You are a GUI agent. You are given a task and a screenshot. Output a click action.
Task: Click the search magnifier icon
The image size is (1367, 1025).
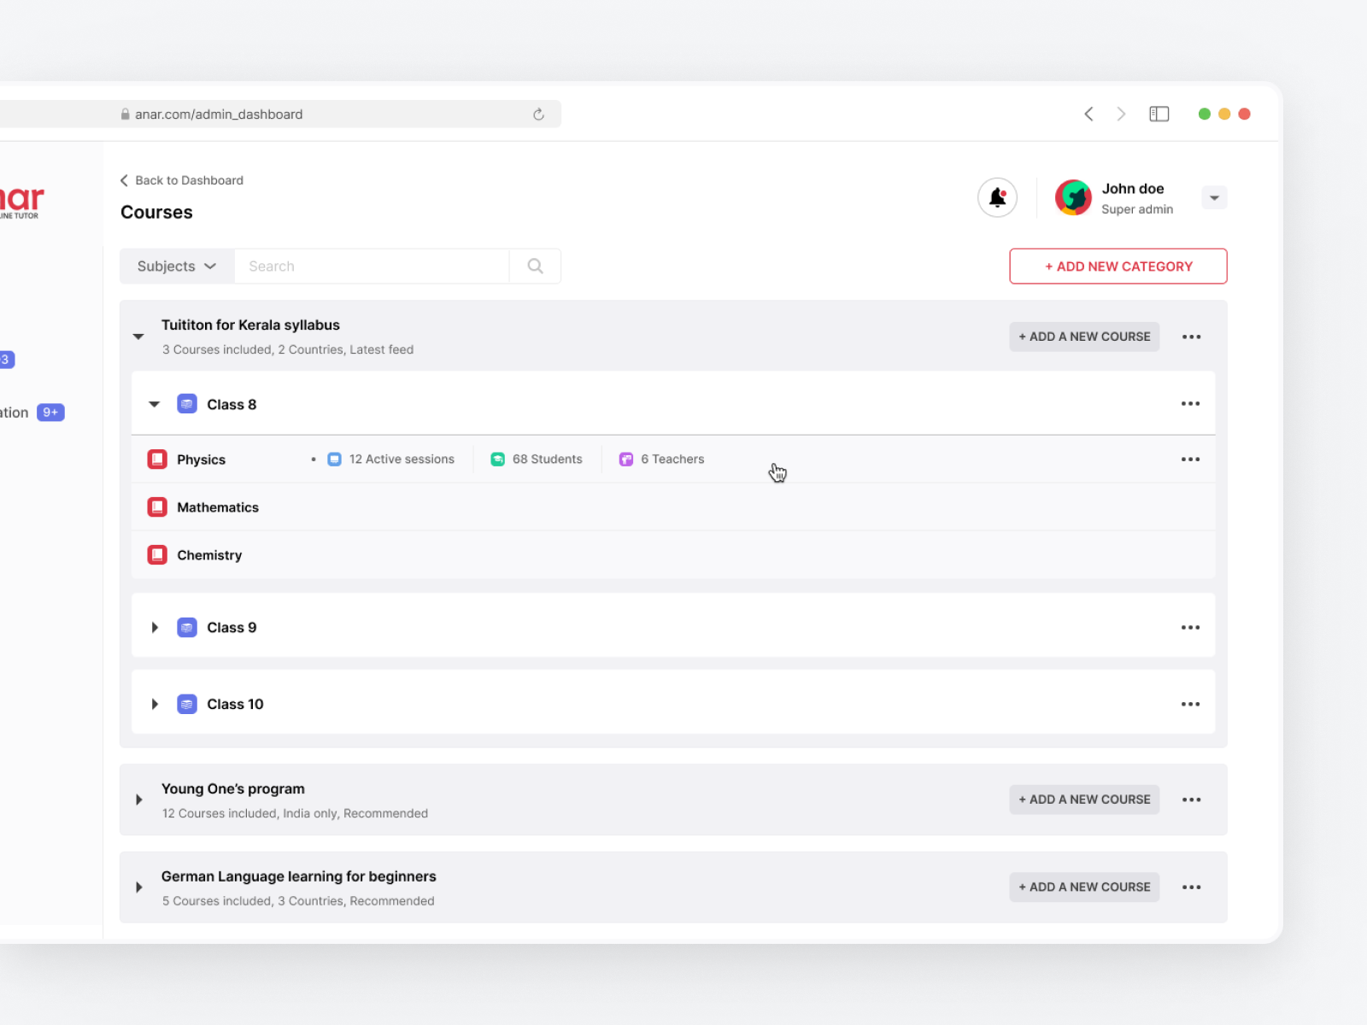535,266
